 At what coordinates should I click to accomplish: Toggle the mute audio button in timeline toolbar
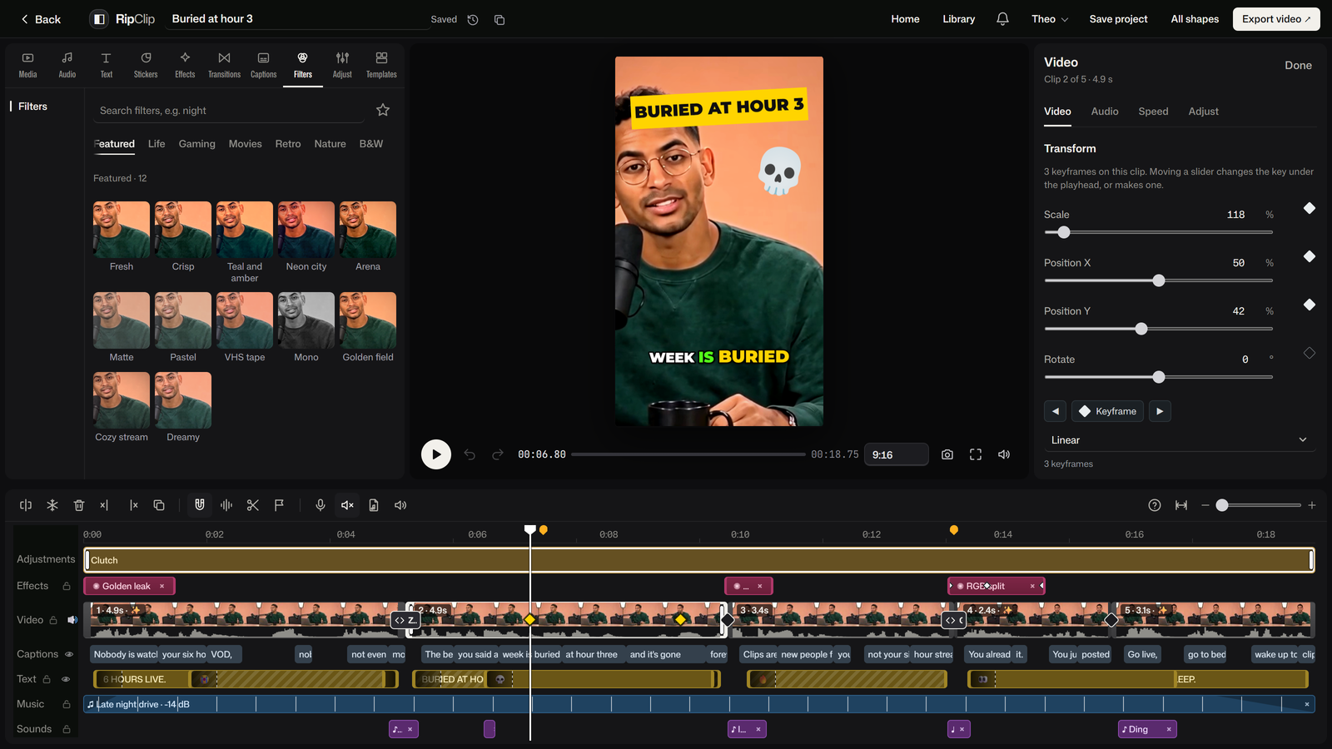point(347,505)
